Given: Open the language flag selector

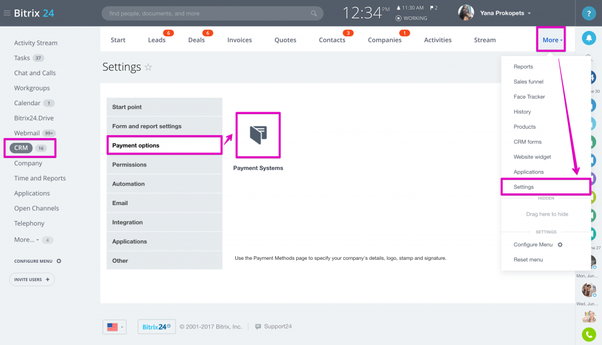Looking at the screenshot, I should pos(115,327).
